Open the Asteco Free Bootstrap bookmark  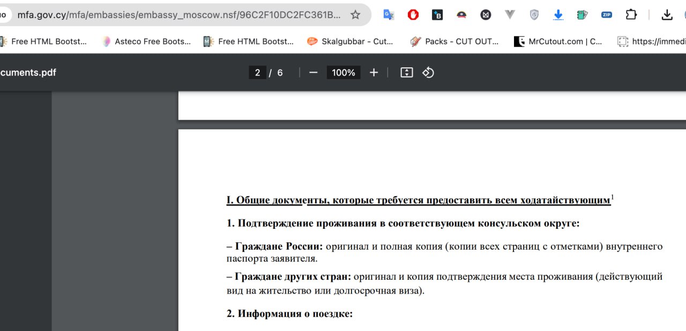[146, 41]
